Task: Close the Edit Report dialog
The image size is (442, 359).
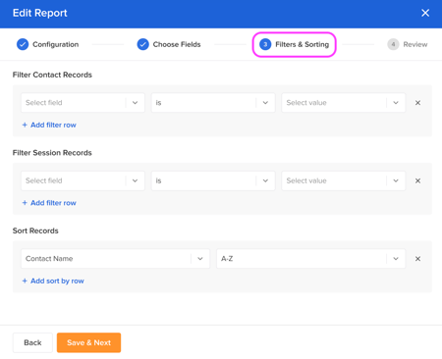Action: pos(425,13)
